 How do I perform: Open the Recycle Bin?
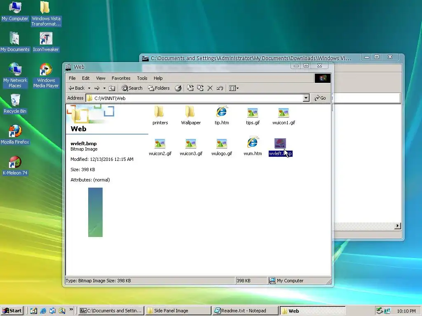(x=15, y=104)
